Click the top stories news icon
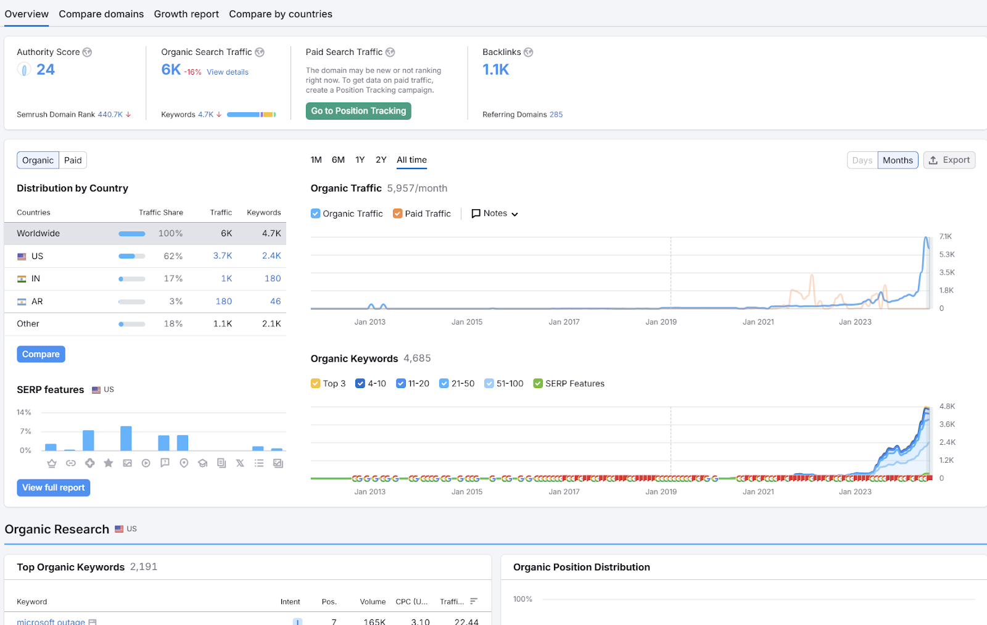 (221, 463)
